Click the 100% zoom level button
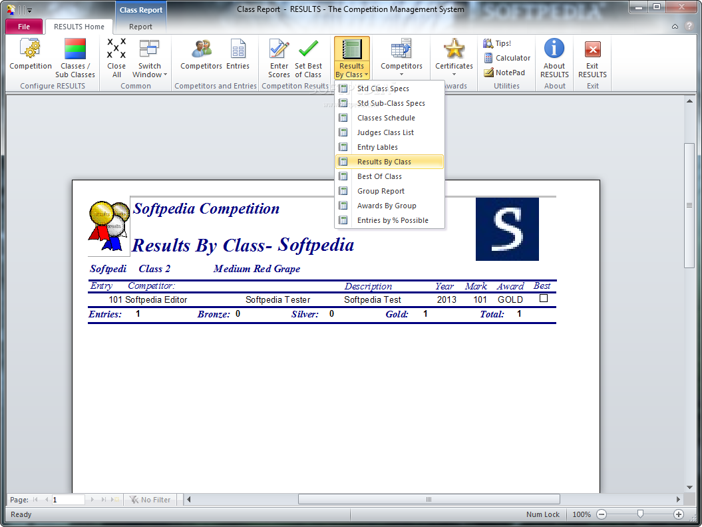Screen dimensions: 702x527 [582, 514]
